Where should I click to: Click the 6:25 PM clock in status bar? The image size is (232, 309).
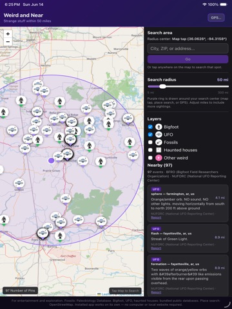(x=12, y=5)
